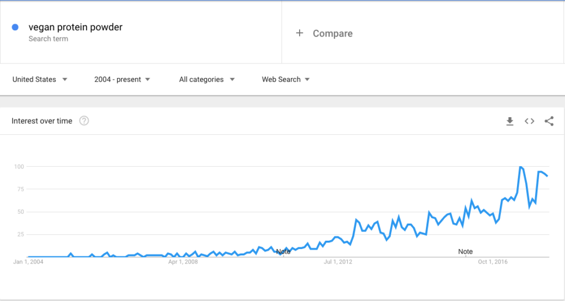Download the Interest over time data
565x301 pixels.
[509, 121]
